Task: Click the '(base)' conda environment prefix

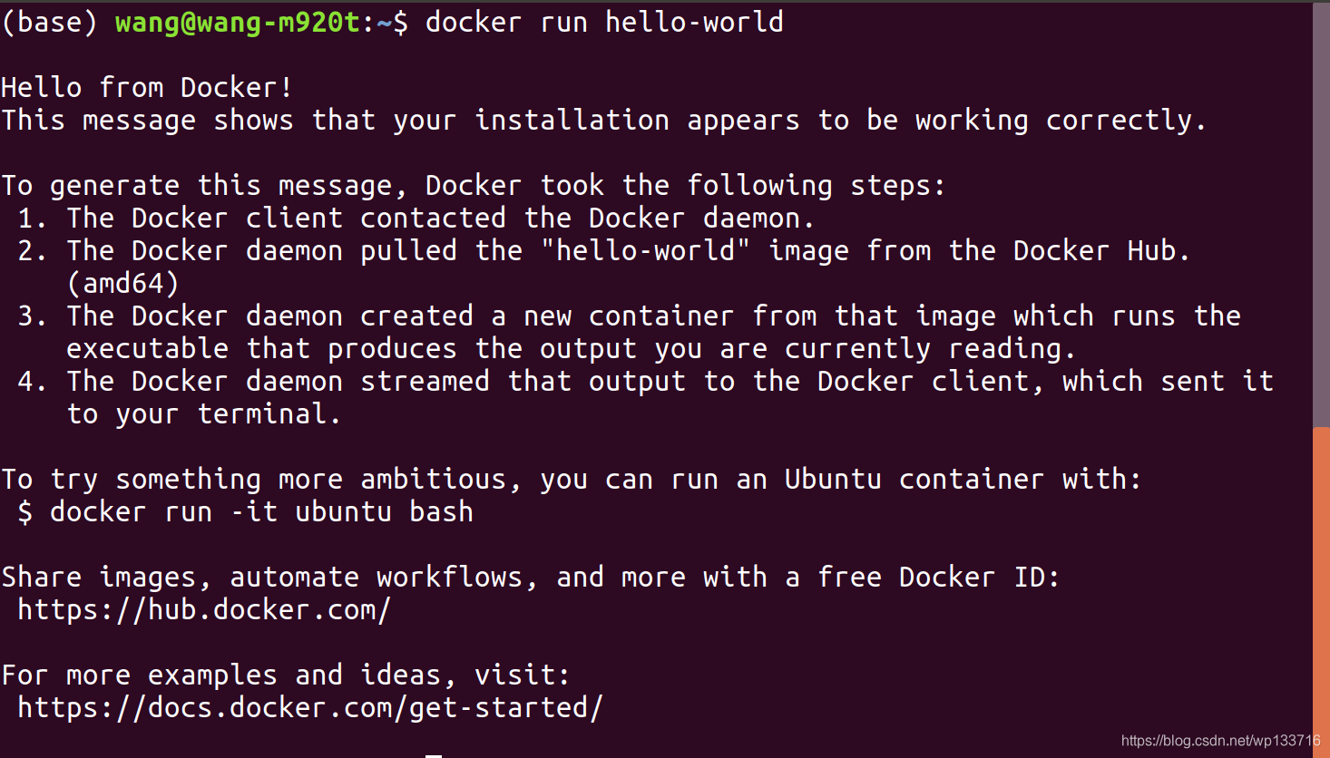Action: click(50, 23)
